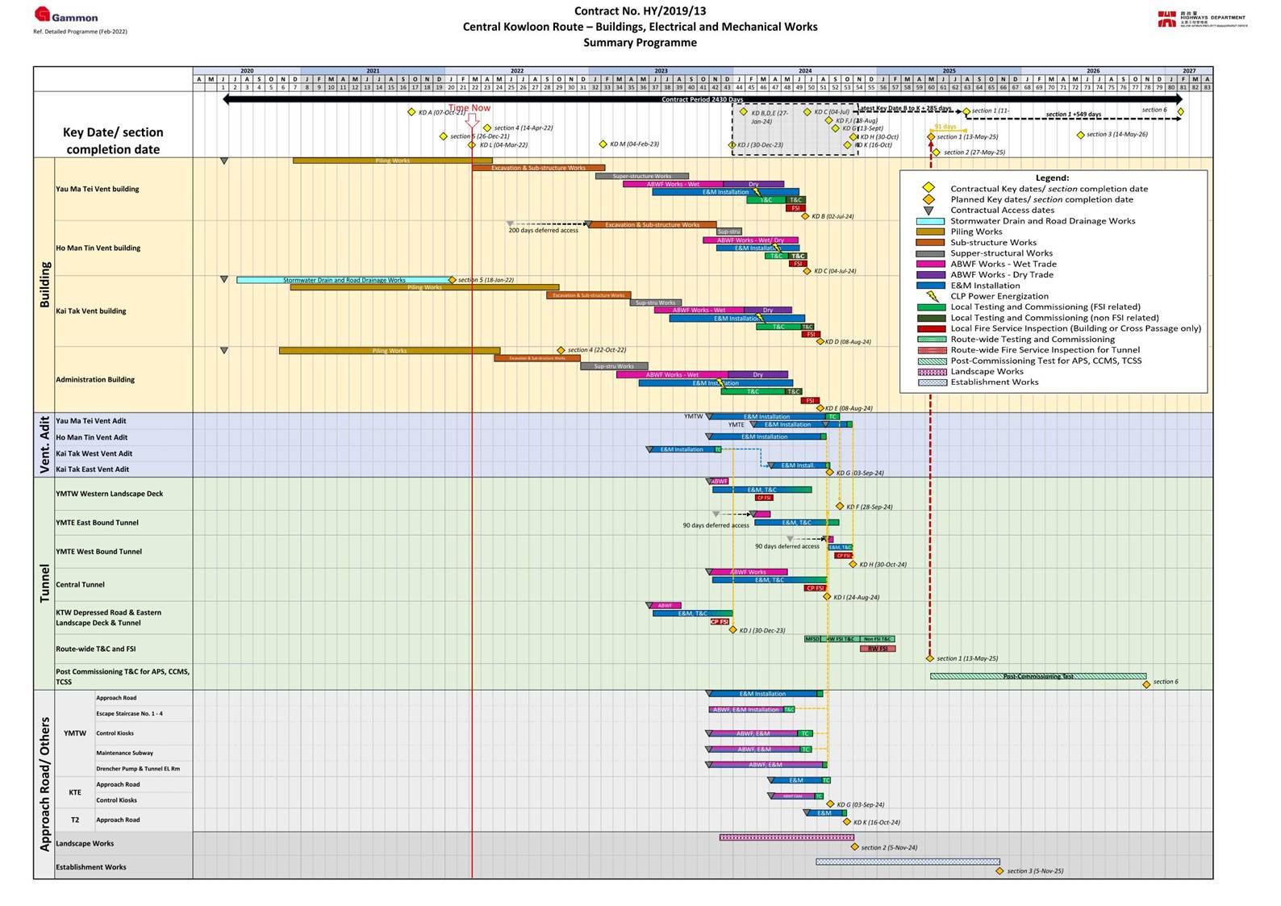Click the Contract Period 2430 Days bar
This screenshot has width=1281, height=906.
pyautogui.click(x=702, y=99)
